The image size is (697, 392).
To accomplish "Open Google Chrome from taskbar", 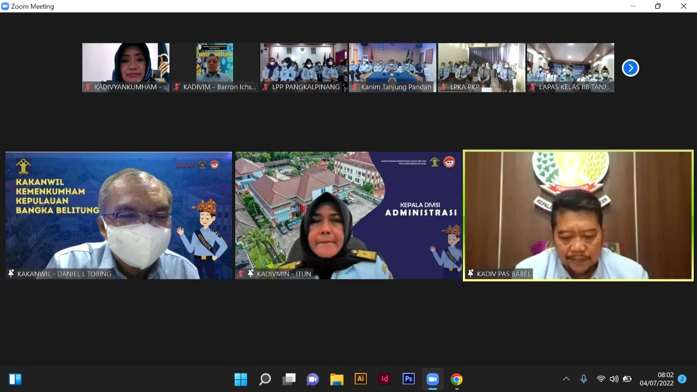I will (x=456, y=379).
